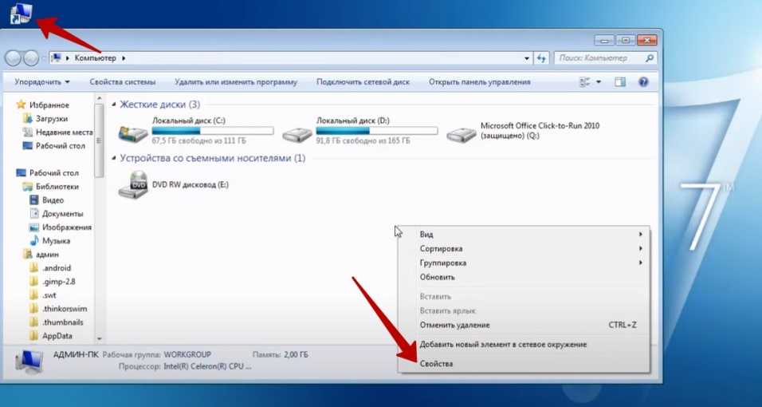Click the navigation pane scrollbar thumb

(x=99, y=141)
